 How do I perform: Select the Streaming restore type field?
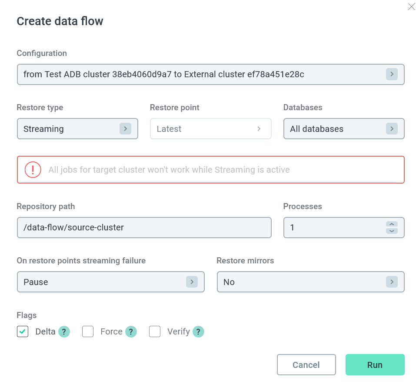coord(77,129)
